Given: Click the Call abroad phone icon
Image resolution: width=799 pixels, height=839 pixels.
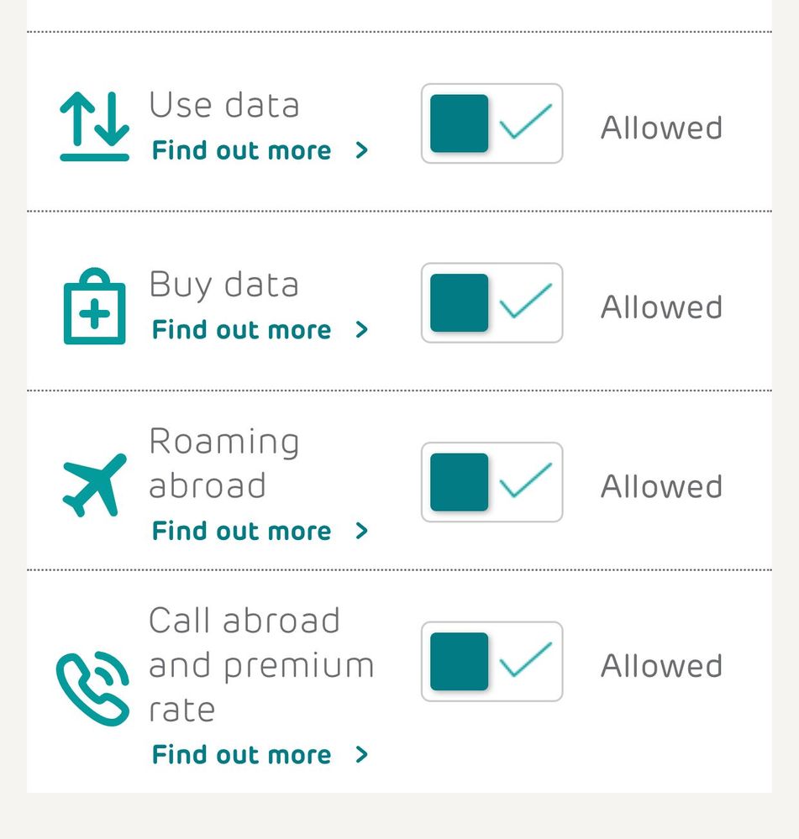Looking at the screenshot, I should 93,689.
